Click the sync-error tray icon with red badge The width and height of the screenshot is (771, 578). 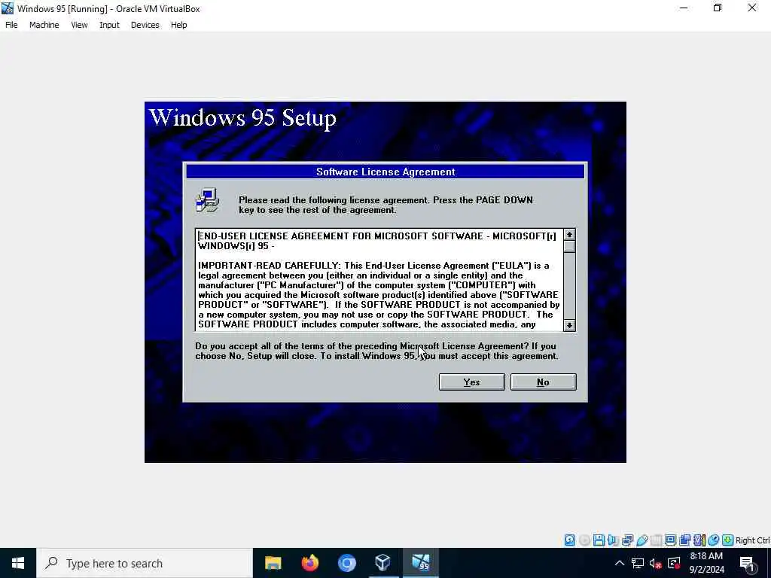pos(674,563)
